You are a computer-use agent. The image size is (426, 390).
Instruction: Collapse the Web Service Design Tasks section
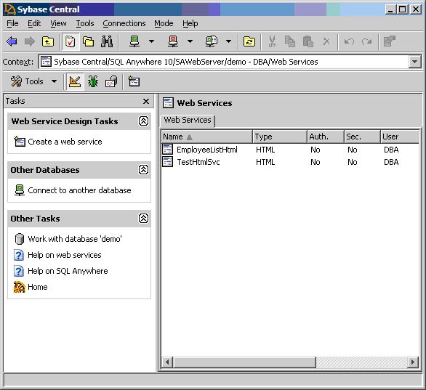click(x=143, y=121)
